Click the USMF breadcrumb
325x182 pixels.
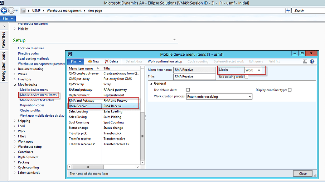pyautogui.click(x=36, y=11)
